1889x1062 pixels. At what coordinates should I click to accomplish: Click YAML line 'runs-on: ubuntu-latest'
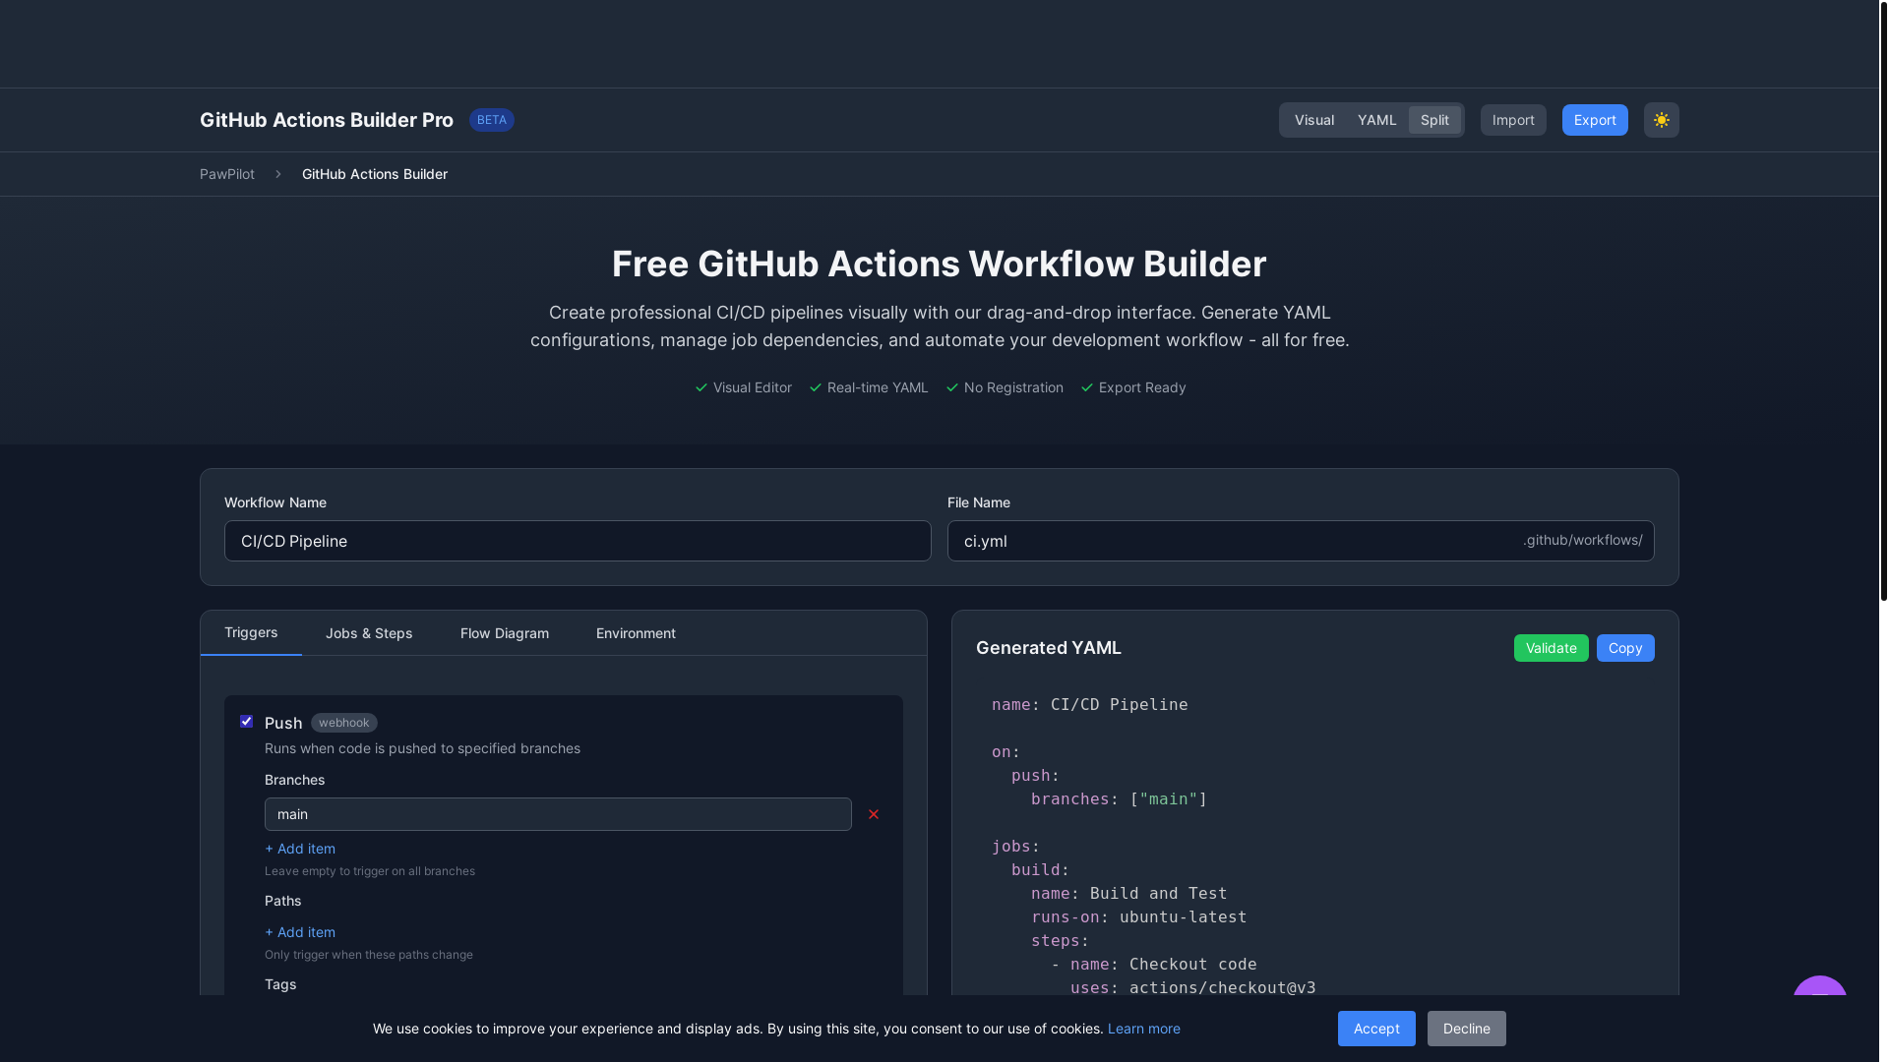(x=1139, y=917)
